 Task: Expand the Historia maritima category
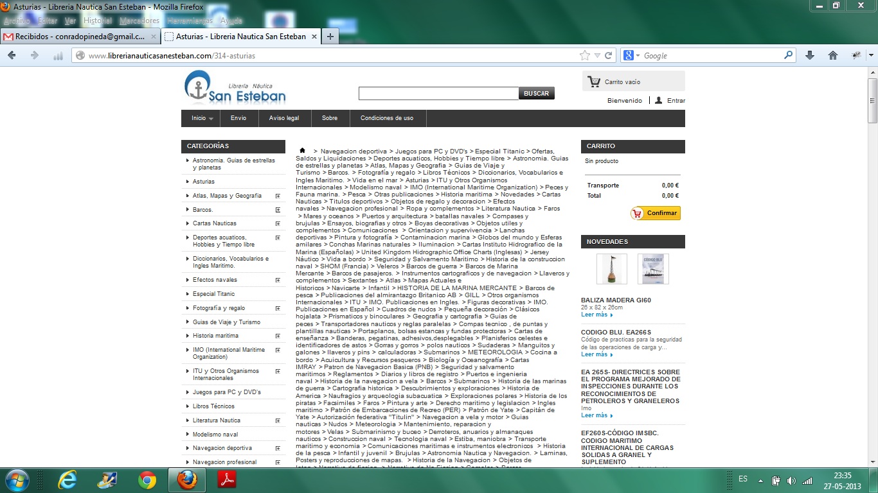(278, 336)
